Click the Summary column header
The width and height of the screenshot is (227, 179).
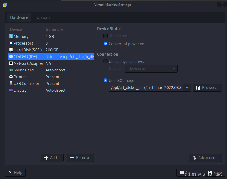coord(69,30)
